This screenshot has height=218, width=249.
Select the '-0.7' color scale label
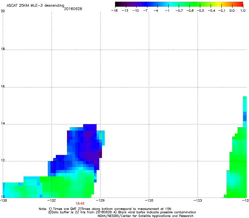point(179,11)
